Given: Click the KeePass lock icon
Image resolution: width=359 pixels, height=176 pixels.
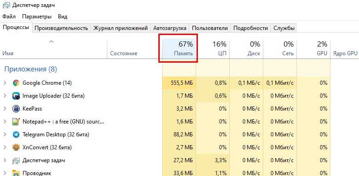Looking at the screenshot, I should [x=16, y=109].
